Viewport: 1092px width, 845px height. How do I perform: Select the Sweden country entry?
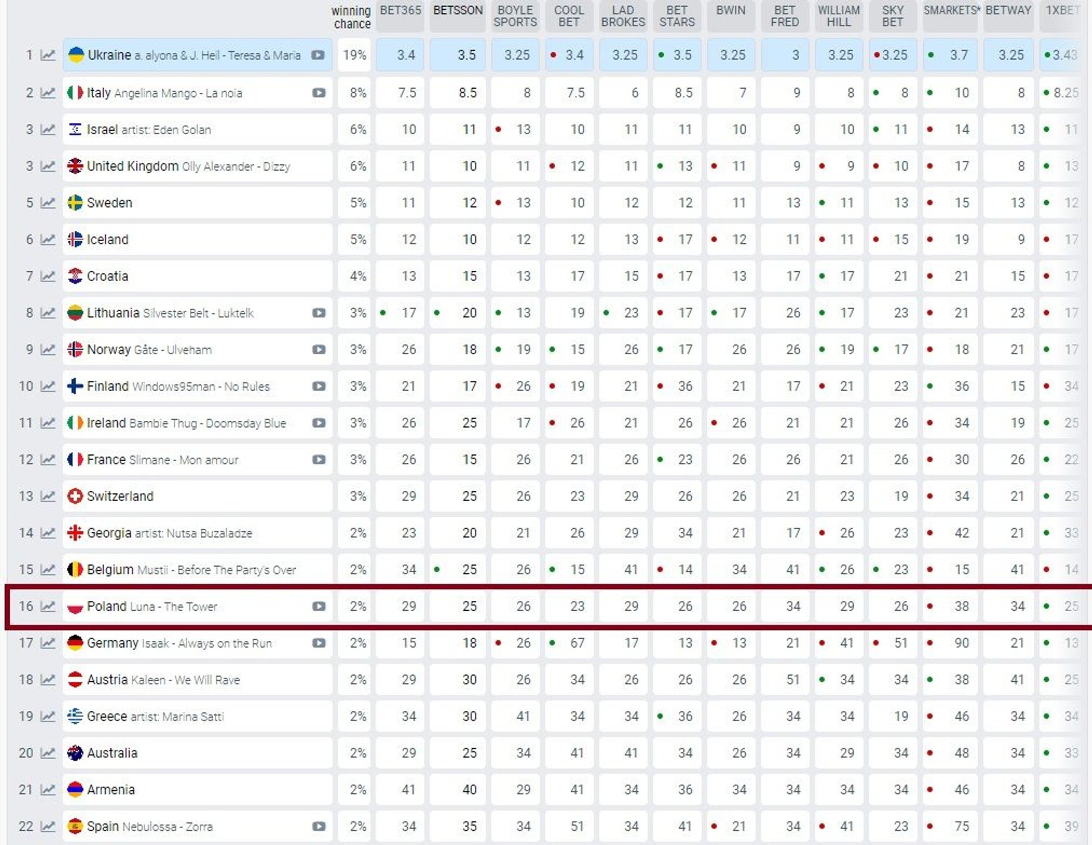(x=197, y=202)
